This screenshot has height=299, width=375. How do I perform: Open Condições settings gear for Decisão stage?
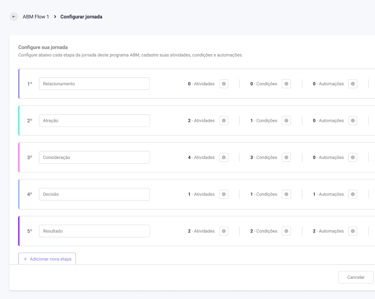(x=286, y=194)
